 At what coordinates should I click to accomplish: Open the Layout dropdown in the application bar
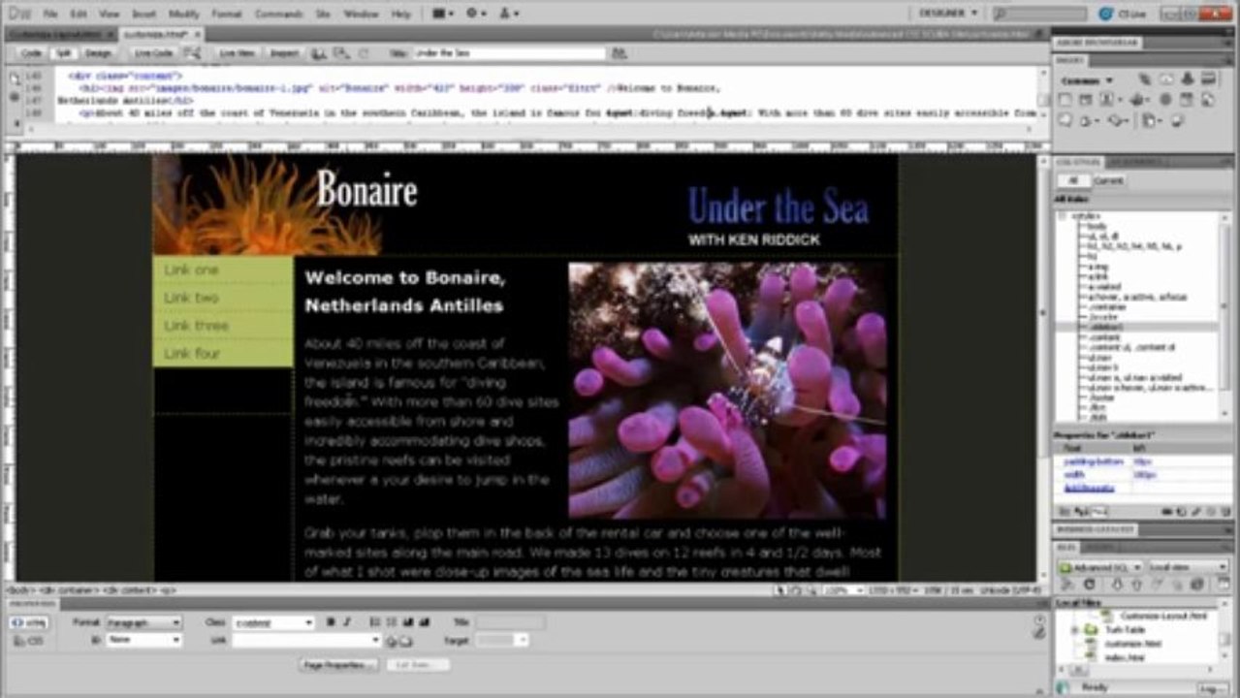click(x=444, y=15)
